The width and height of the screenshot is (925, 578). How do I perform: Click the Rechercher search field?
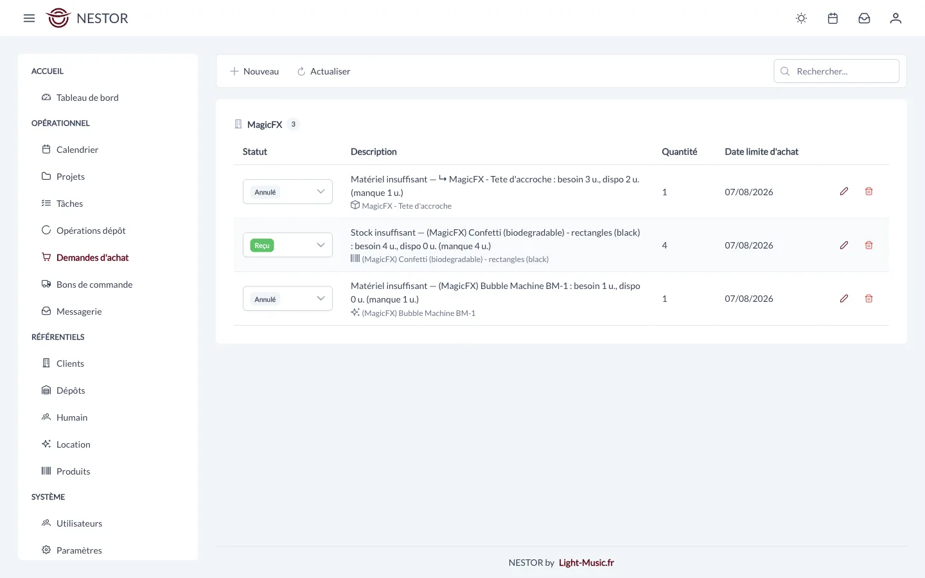coord(836,71)
